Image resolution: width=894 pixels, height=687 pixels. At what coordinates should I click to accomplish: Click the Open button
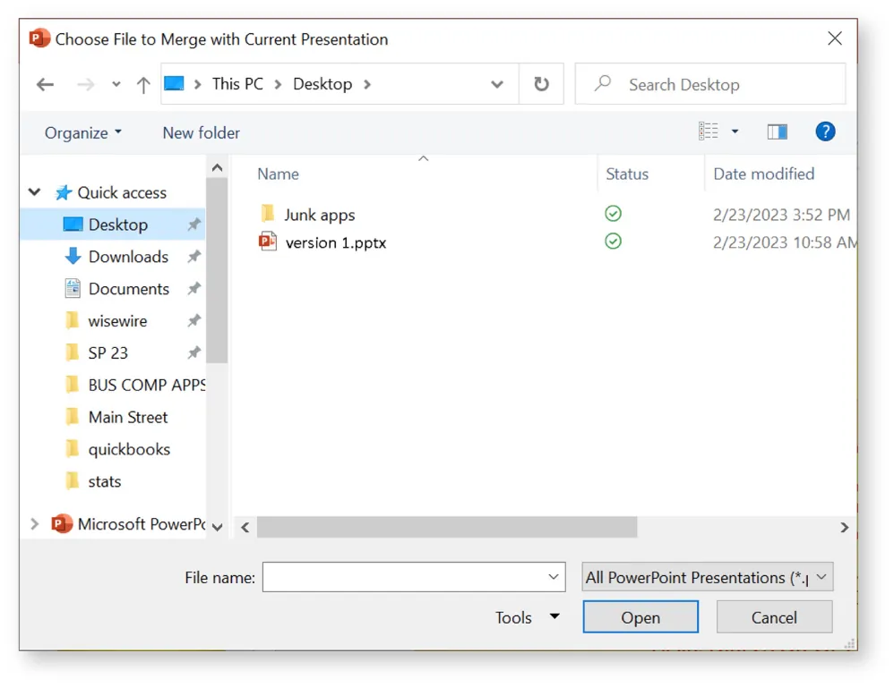[x=640, y=616]
